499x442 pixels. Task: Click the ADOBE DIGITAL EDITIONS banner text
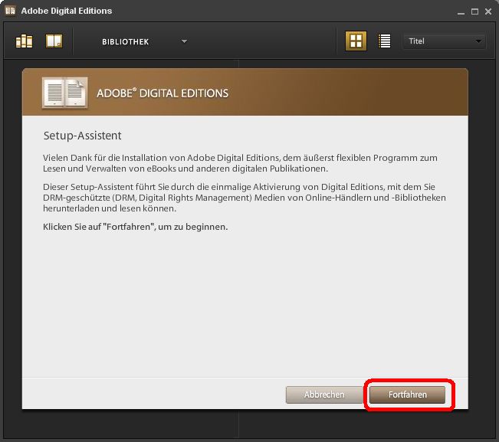(163, 93)
